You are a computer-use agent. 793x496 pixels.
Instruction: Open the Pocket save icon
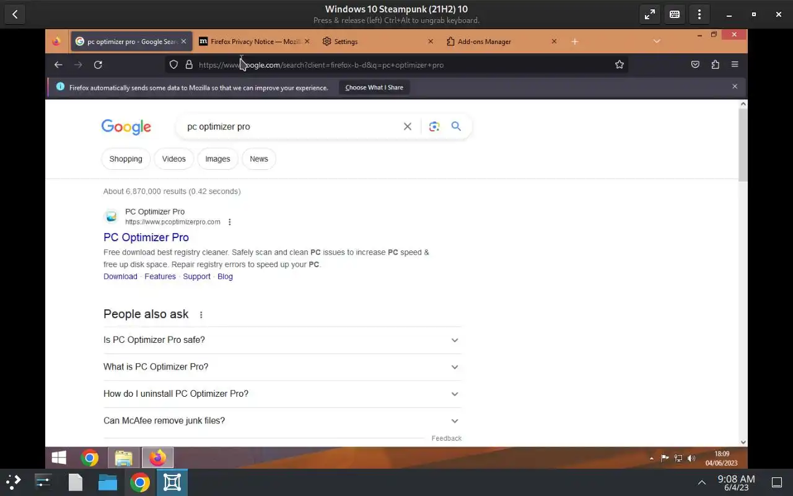coord(695,64)
